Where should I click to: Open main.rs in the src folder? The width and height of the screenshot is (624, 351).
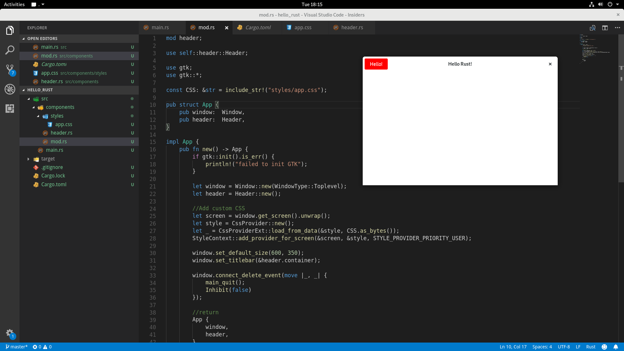tap(79, 150)
